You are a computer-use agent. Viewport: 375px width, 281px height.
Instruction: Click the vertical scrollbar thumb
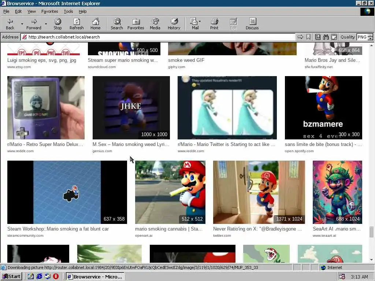point(371,232)
